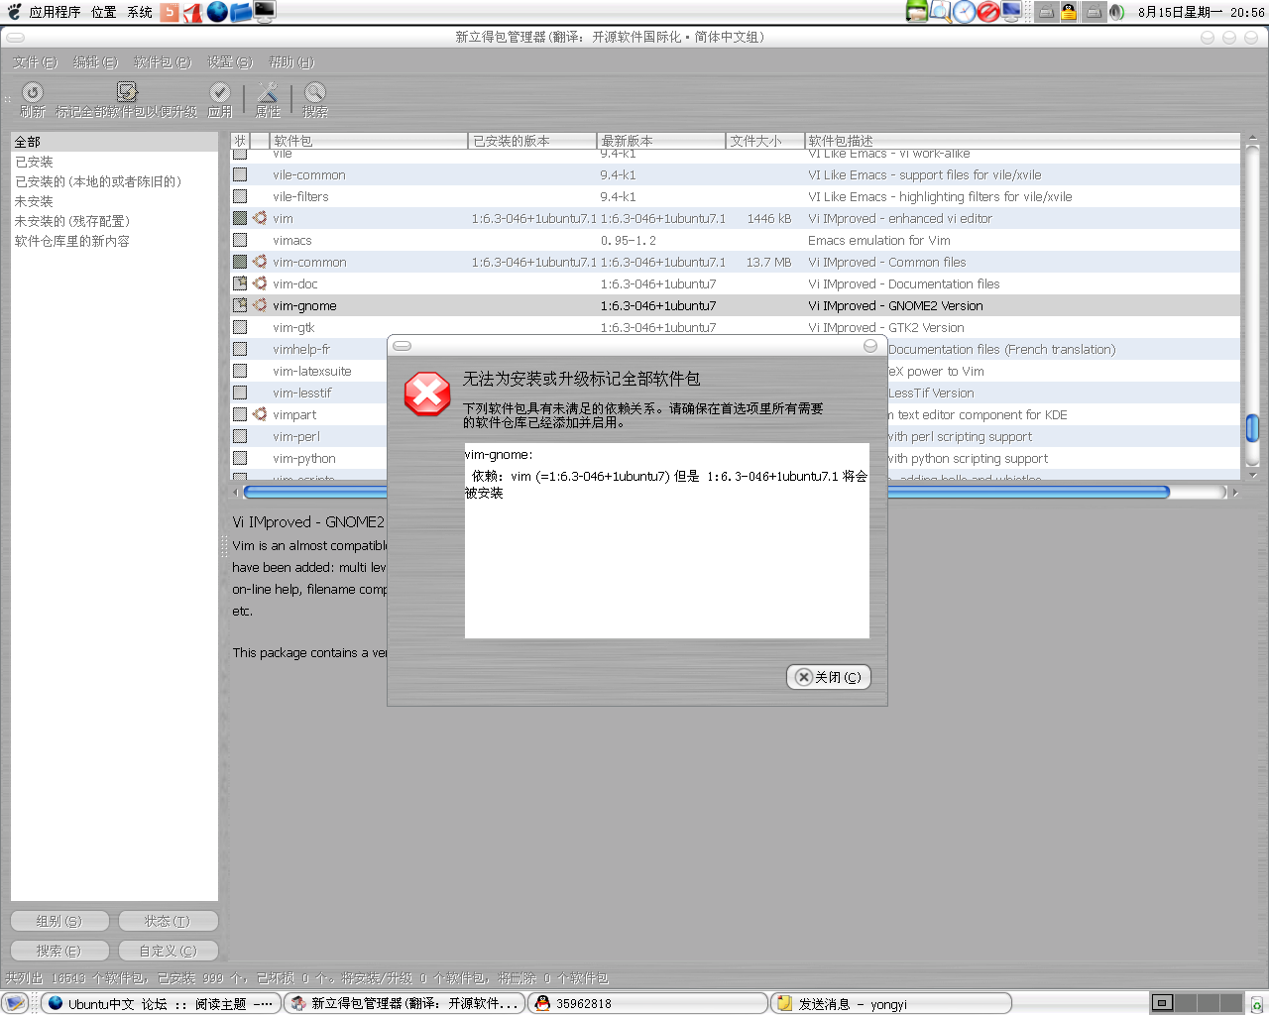Sort by 软件包描述 column header
This screenshot has width=1269, height=1015.
[x=1022, y=141]
